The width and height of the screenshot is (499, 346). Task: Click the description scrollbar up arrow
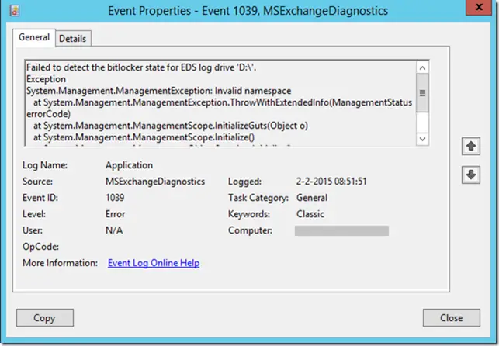pos(422,67)
